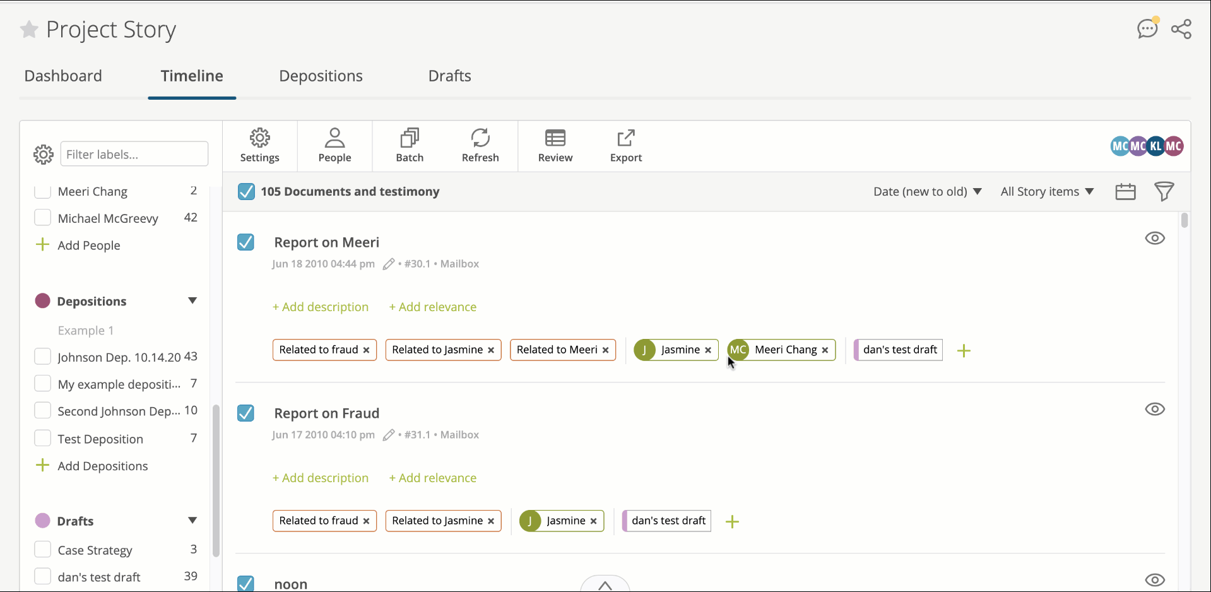Open the People tool in toolbar

[x=334, y=146]
